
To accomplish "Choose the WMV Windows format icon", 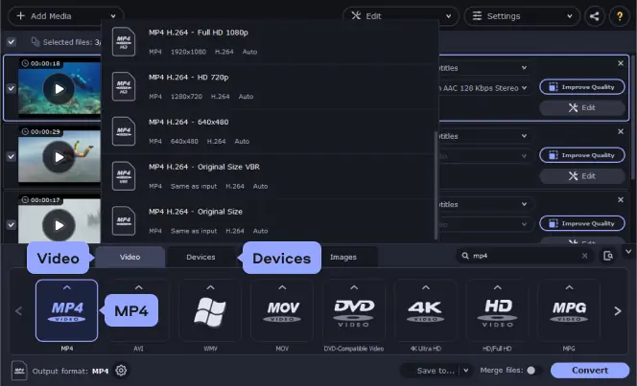I will coord(210,310).
